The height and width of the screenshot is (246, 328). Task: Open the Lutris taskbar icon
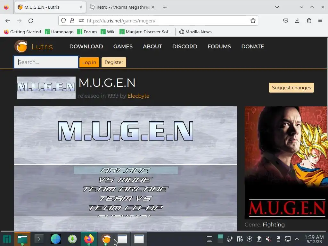(106, 239)
